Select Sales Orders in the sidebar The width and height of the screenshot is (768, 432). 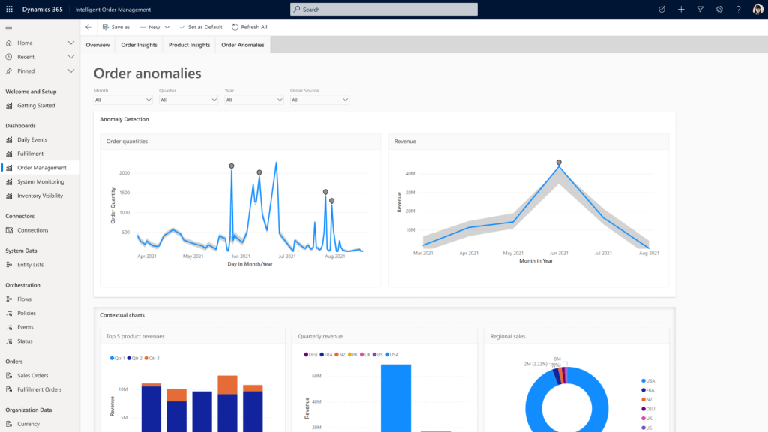(x=34, y=375)
